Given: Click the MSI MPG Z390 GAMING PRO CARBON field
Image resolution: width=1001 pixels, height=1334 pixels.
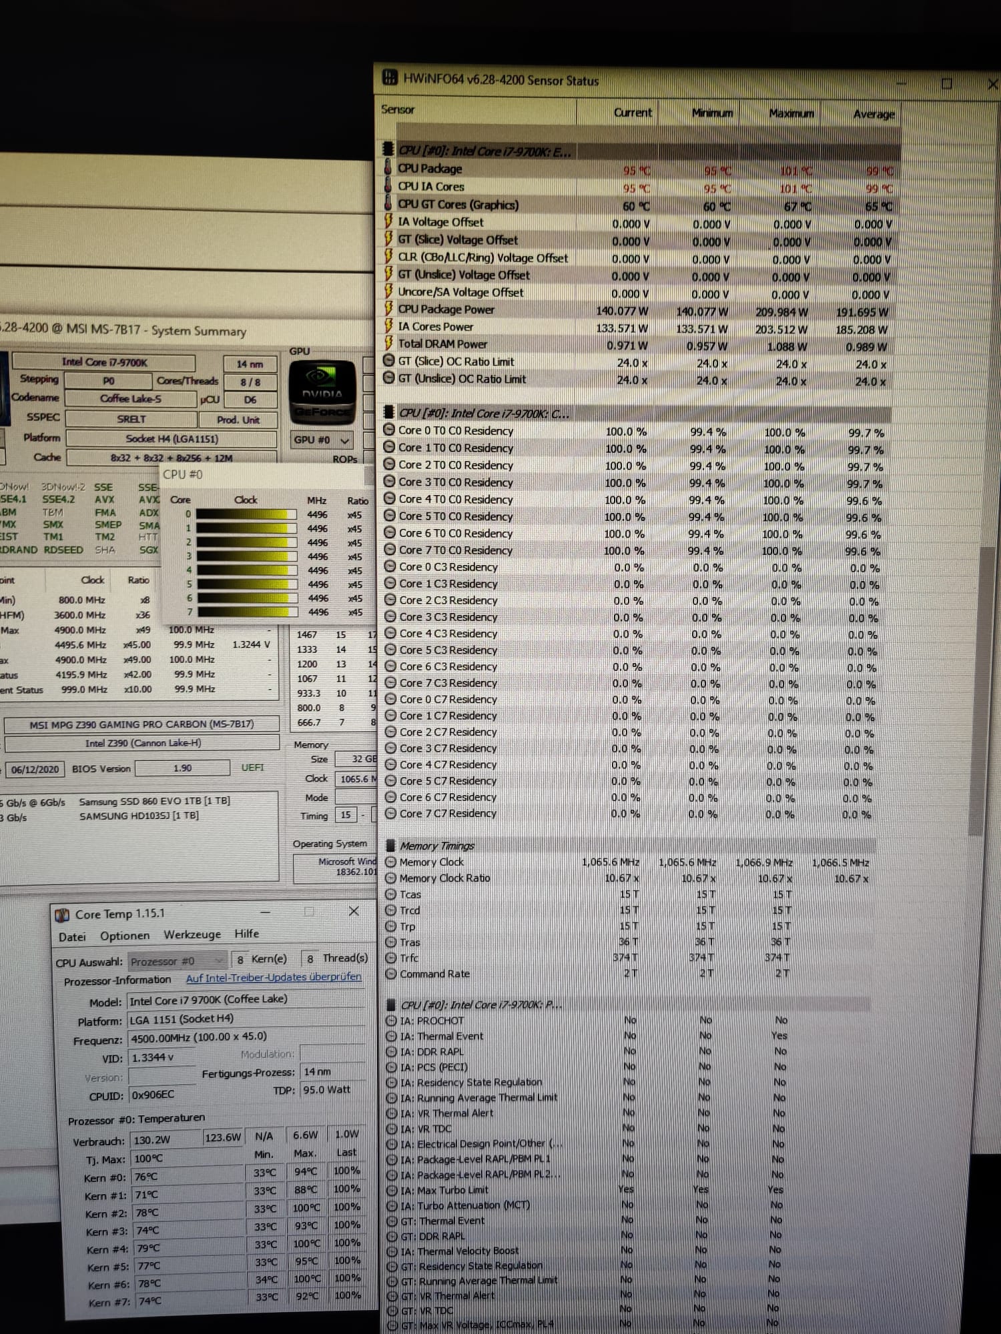Looking at the screenshot, I should 141,724.
